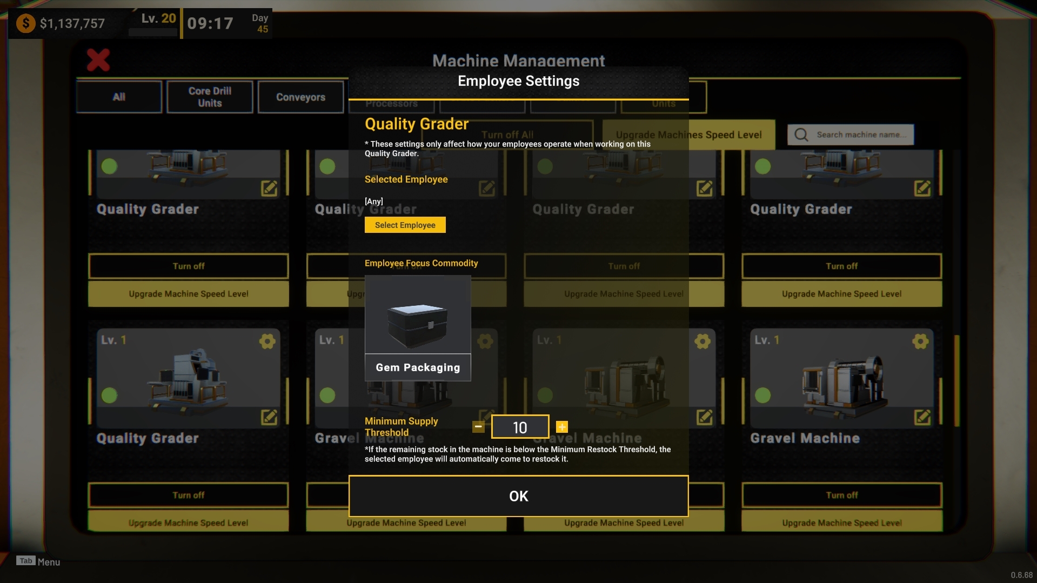Upgrade speed of top-row leftmost Quality Grader
Screen dimensions: 1037x583
(189, 294)
